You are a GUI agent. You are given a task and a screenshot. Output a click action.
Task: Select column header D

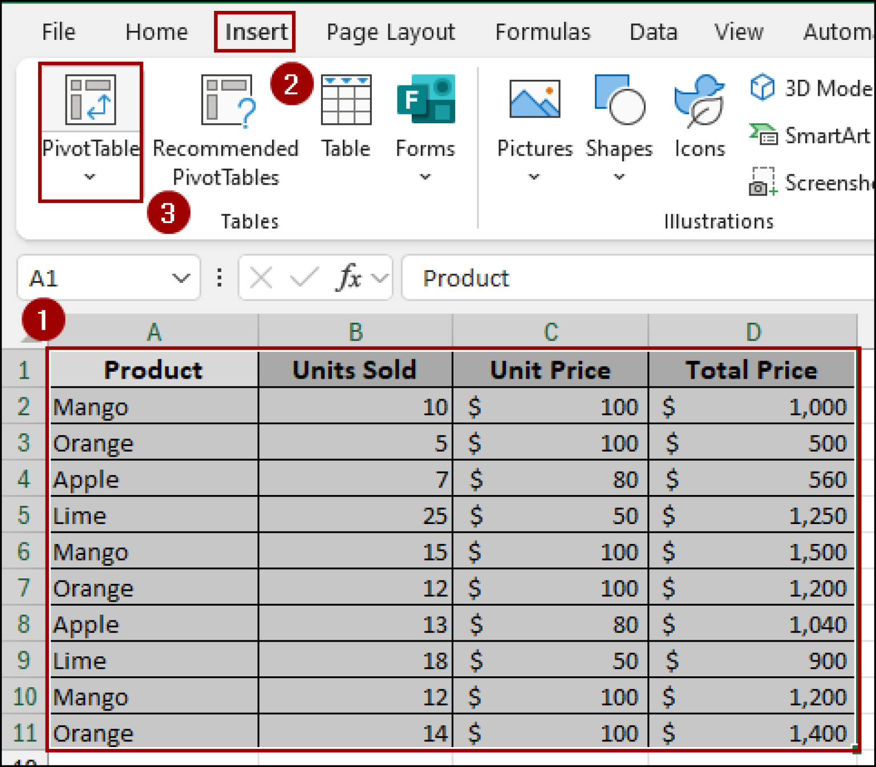click(753, 331)
